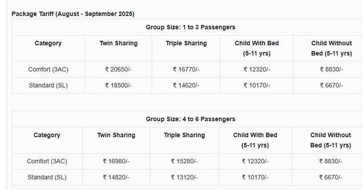Click the Package Tariff August-September 2025 heading
363x190 pixels.
pyautogui.click(x=73, y=14)
